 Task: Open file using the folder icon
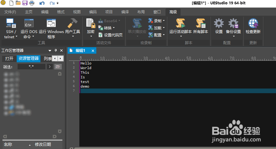(18, 3)
